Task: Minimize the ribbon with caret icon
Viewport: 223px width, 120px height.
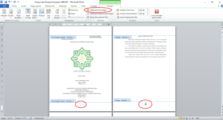Action: click(x=218, y=6)
